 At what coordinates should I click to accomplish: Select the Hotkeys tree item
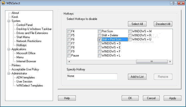coord(22,45)
